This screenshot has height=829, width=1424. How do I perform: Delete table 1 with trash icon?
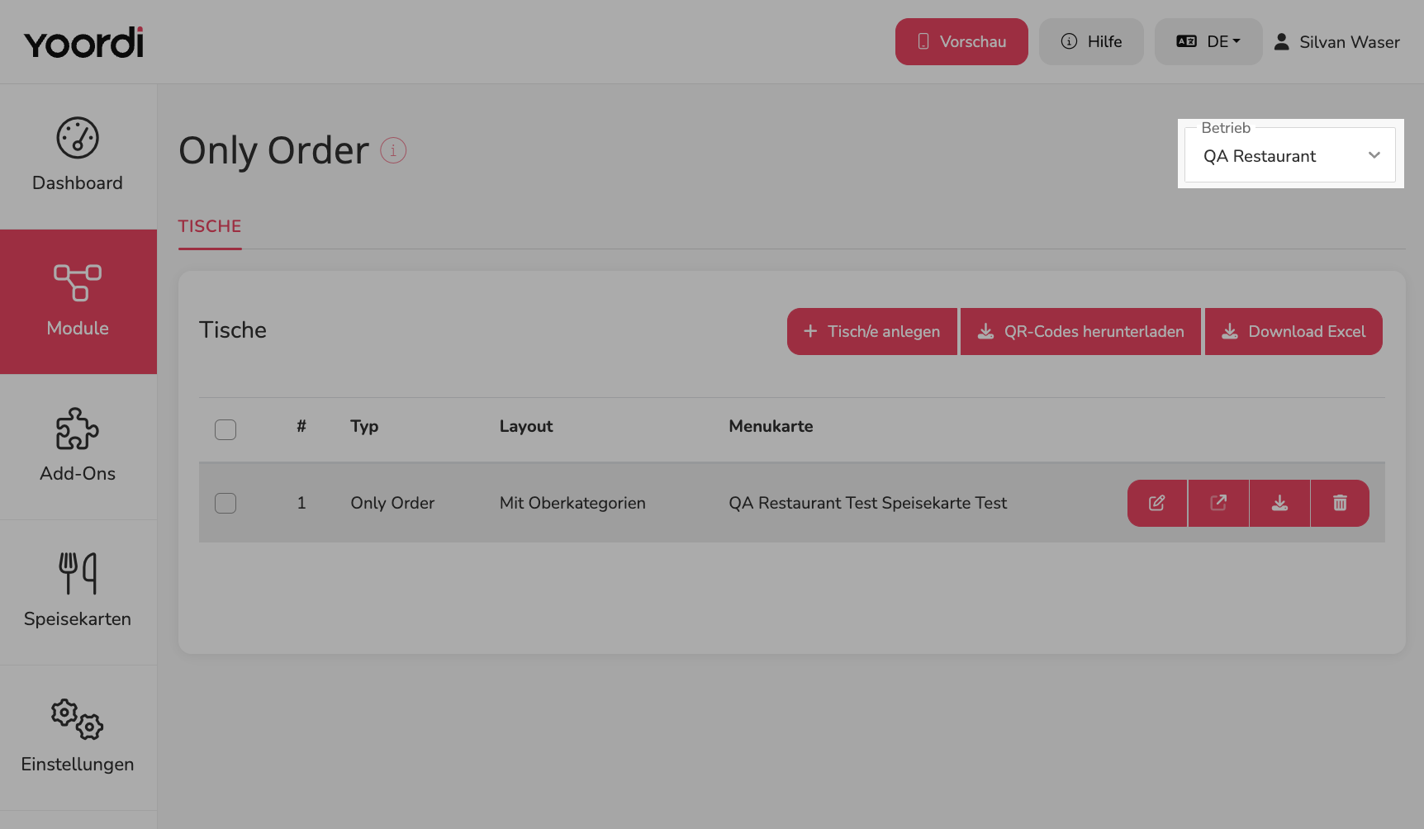[x=1340, y=503]
